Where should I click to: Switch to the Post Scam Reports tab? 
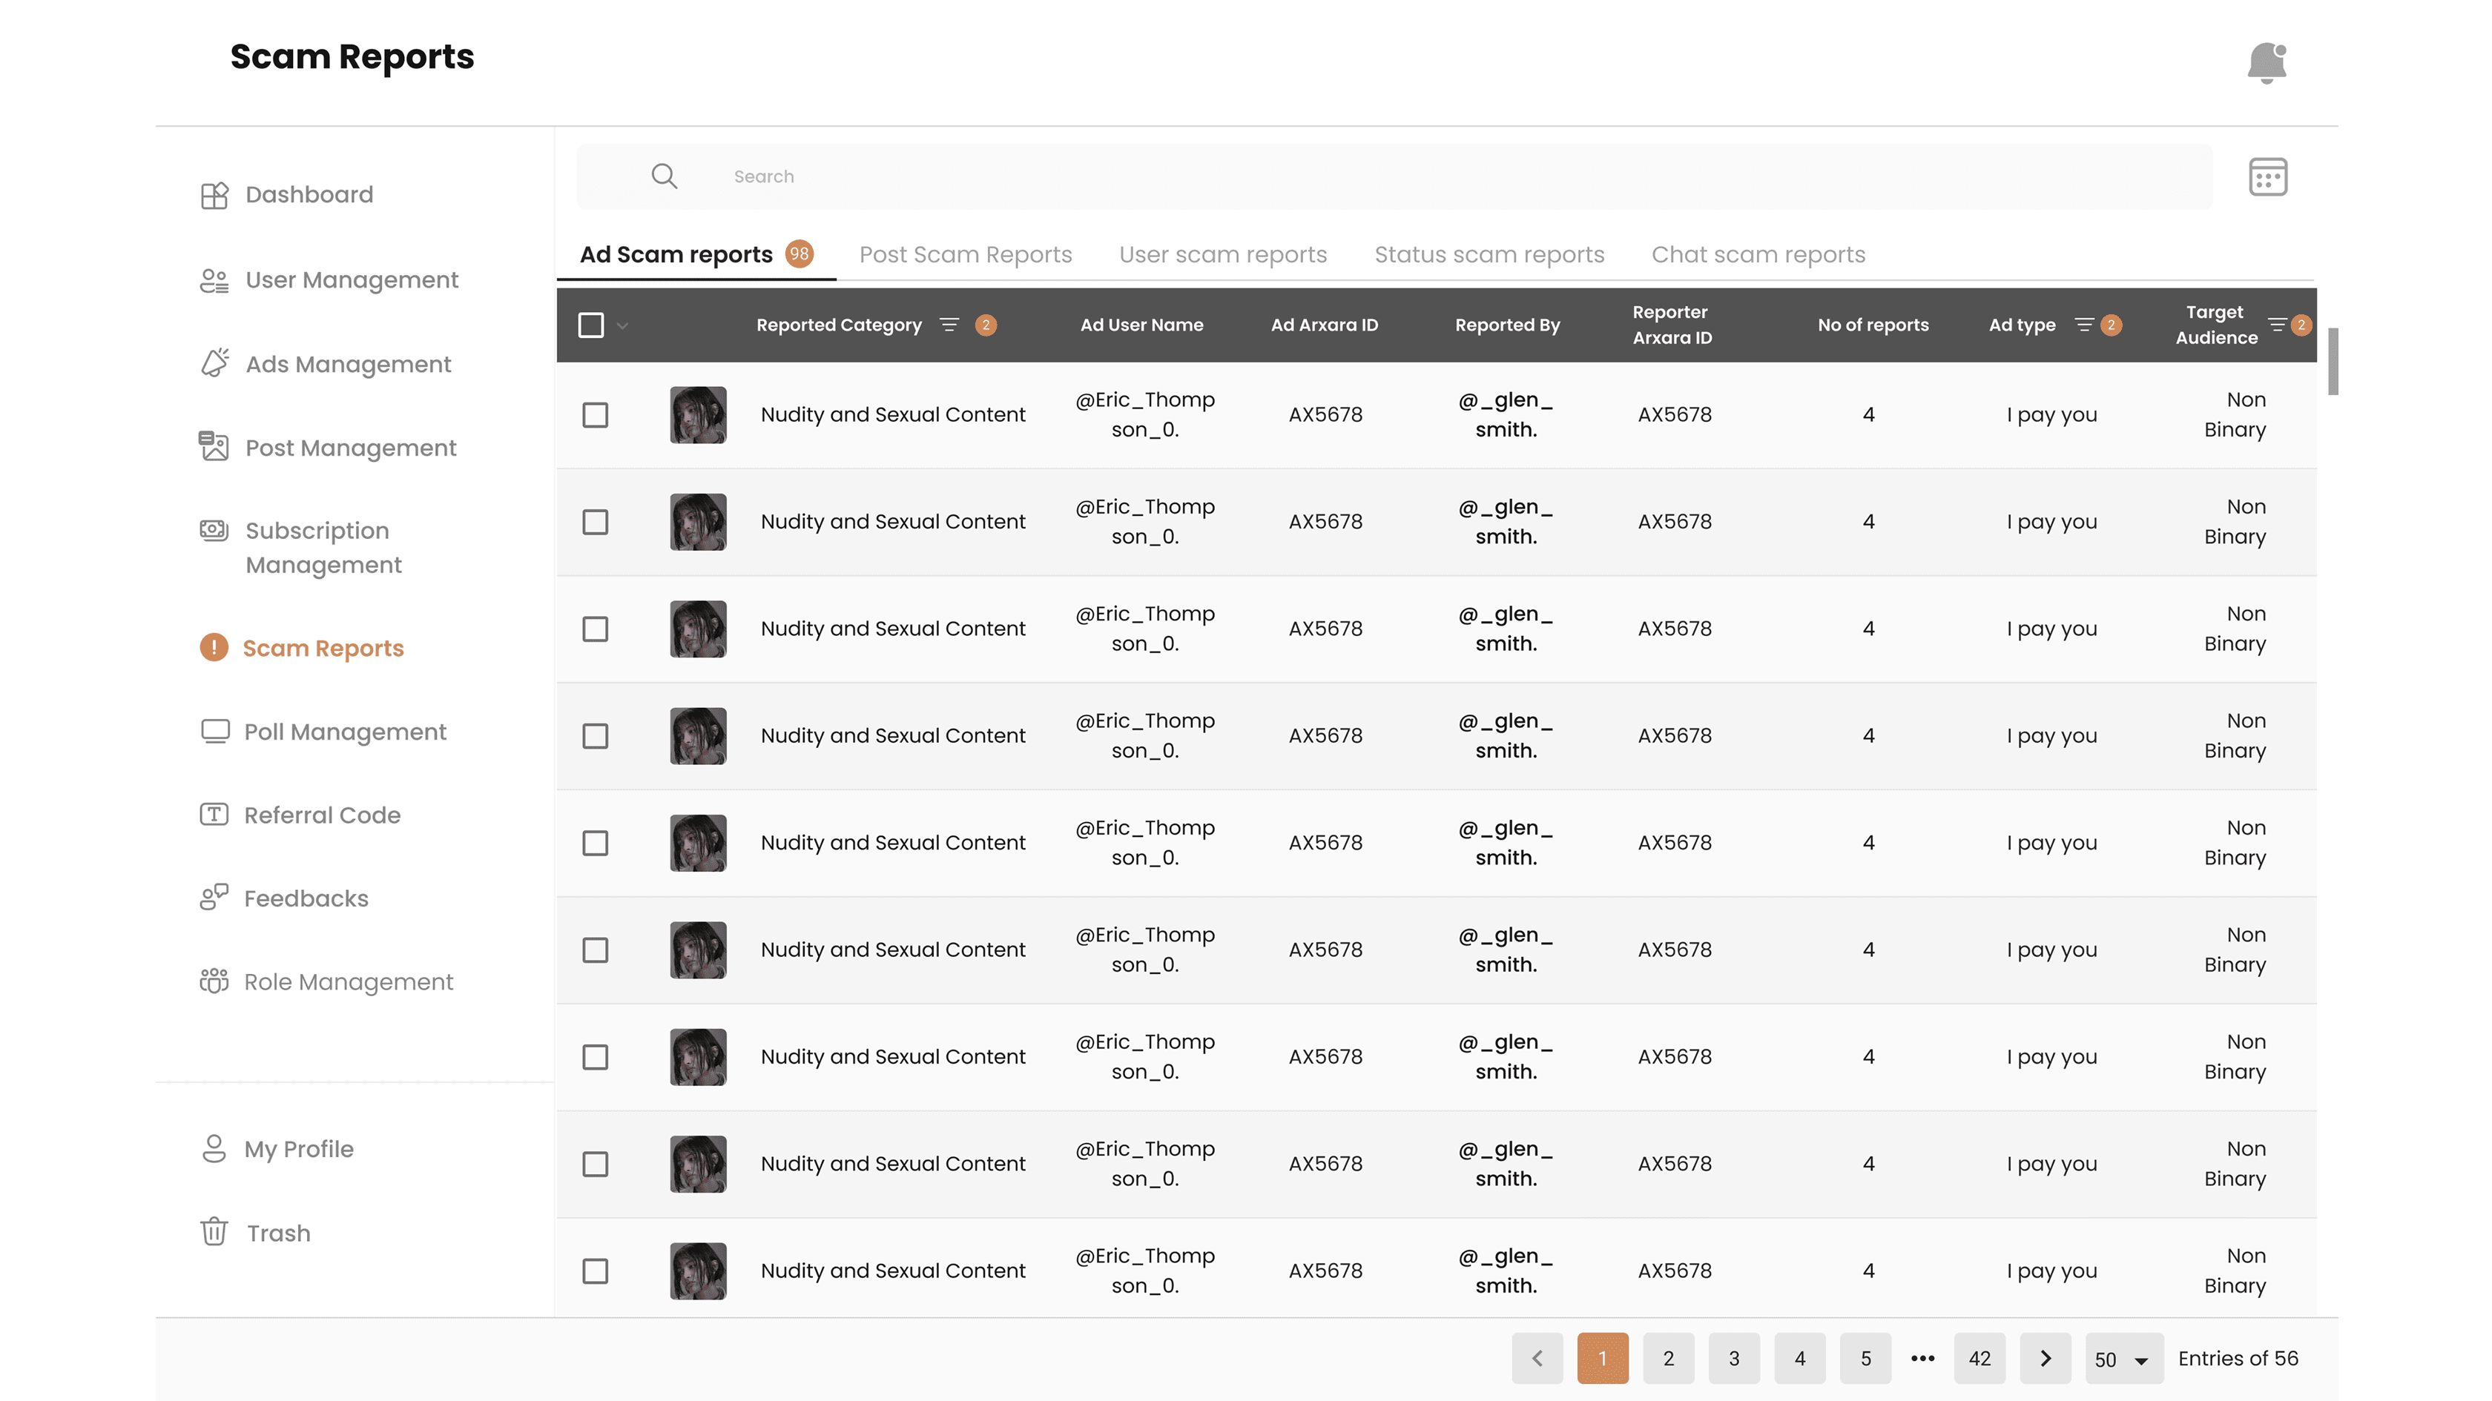(x=964, y=254)
